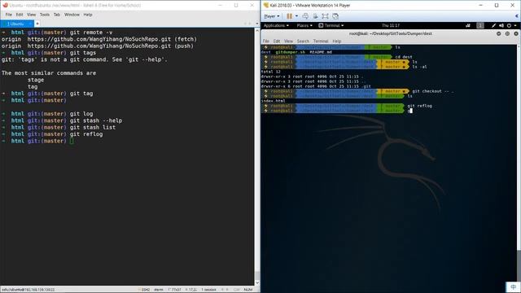This screenshot has width=521, height=293.
Task: Close the '1 Ubuntu' session tab
Action: coord(30,24)
